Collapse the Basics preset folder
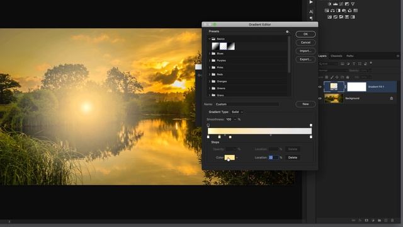 pyautogui.click(x=210, y=39)
